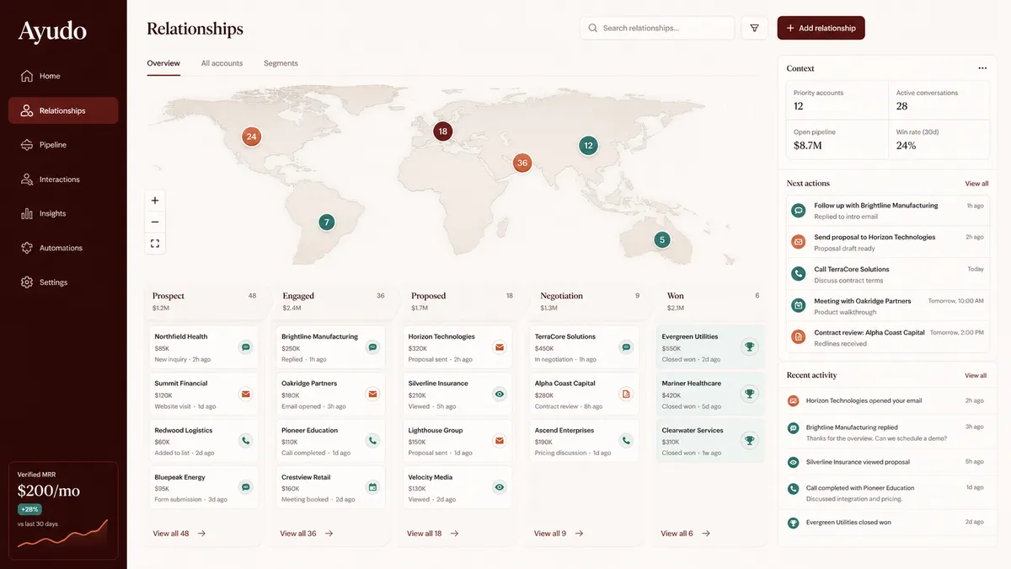
Task: Click the mail icon on Summit Financial card
Action: pos(245,394)
